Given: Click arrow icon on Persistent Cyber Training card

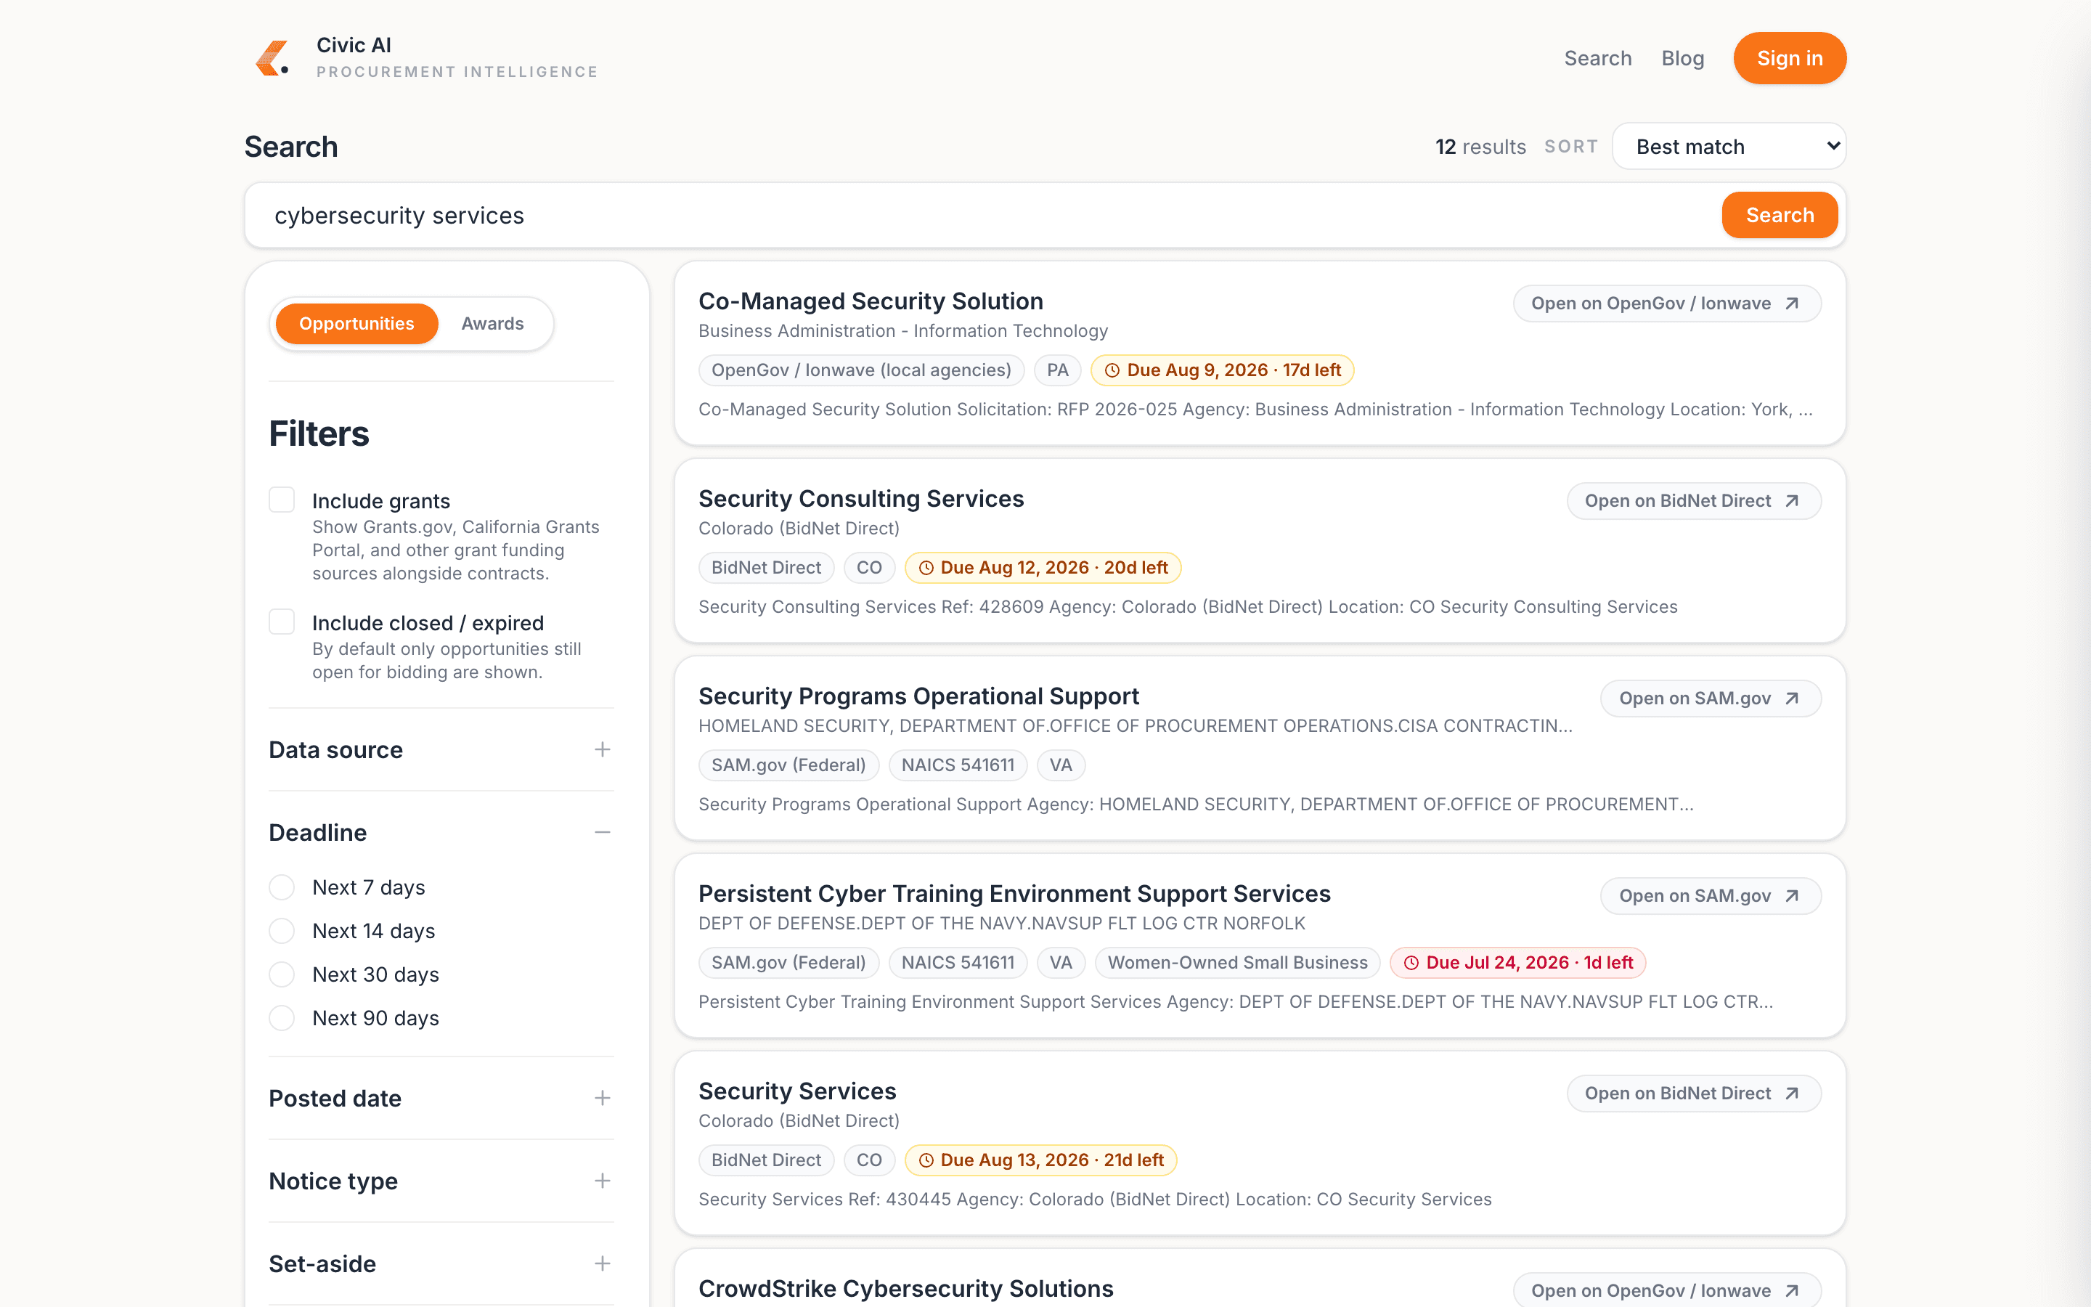Looking at the screenshot, I should coord(1792,897).
